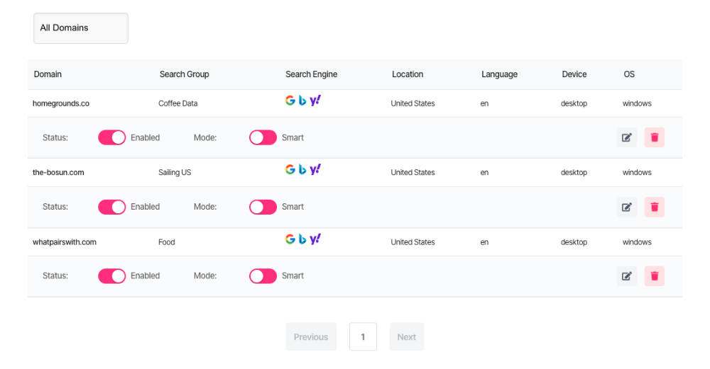This screenshot has height=369, width=710.
Task: Click the trash icon for whatpairswith.com
Action: [x=655, y=276]
